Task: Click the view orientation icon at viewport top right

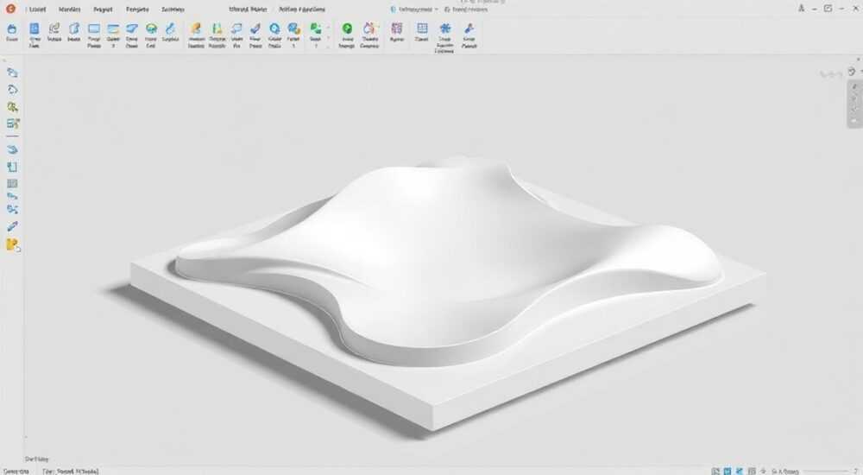Action: (852, 72)
